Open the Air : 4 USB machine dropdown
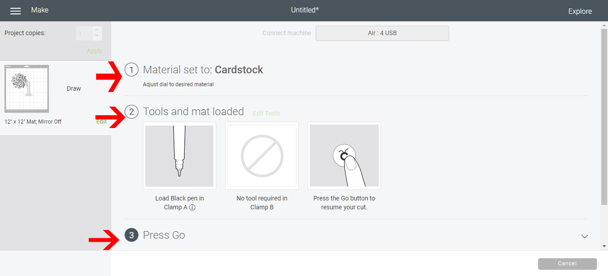The image size is (608, 276). coord(382,33)
